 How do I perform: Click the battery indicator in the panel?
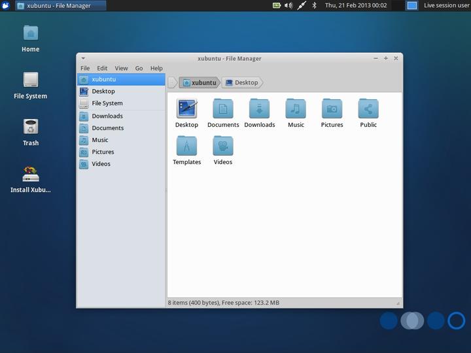276,5
